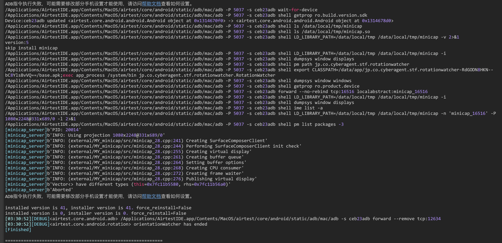
Task: Click the 'installed version is 41' line
Action: click(98, 208)
